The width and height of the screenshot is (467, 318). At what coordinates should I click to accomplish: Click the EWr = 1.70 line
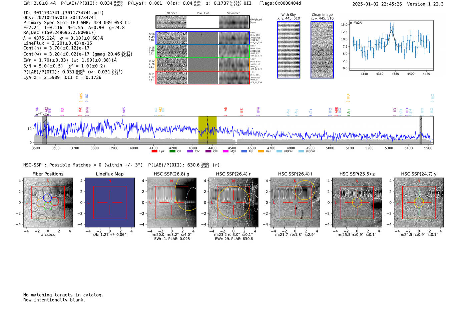click(x=70, y=60)
